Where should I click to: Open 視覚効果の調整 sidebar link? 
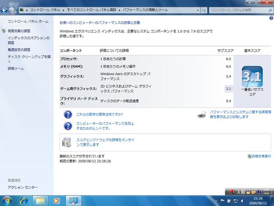[x=19, y=31]
